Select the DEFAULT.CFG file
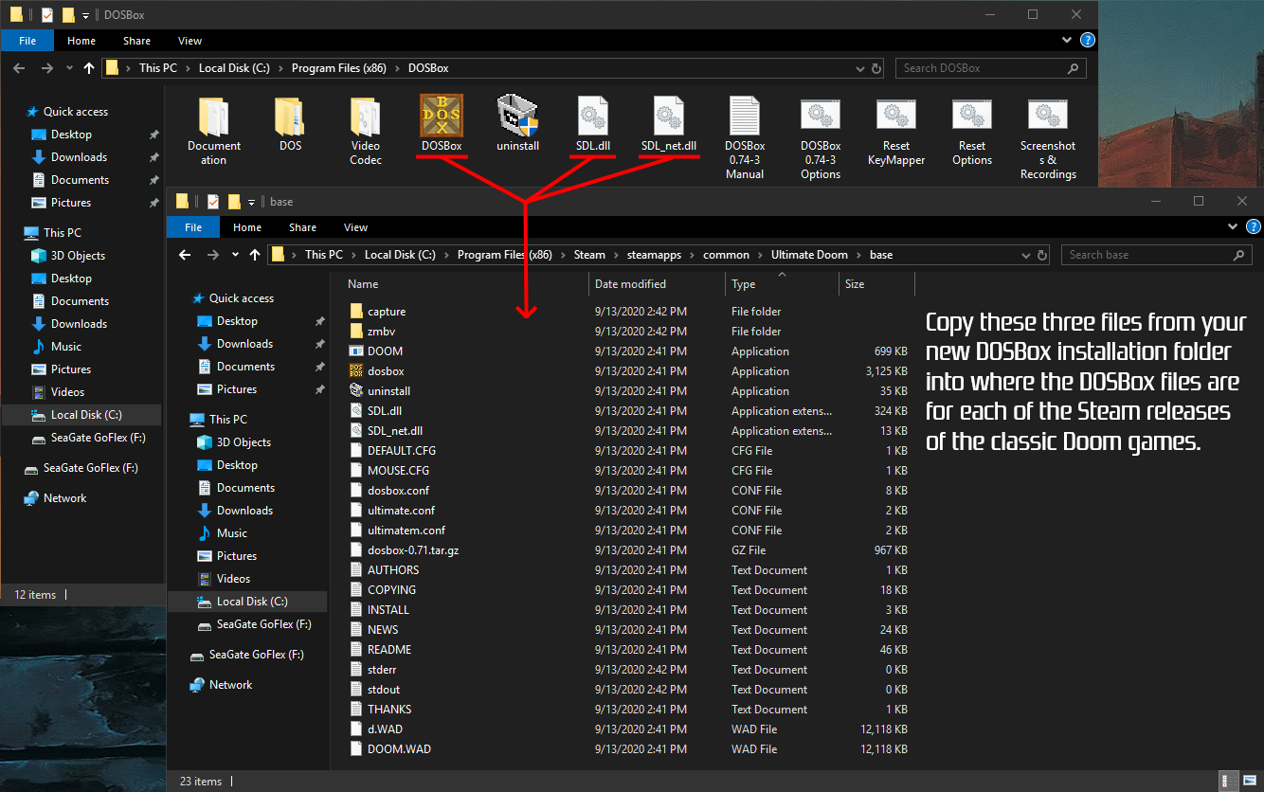Screen dimensions: 1264x792 402,451
